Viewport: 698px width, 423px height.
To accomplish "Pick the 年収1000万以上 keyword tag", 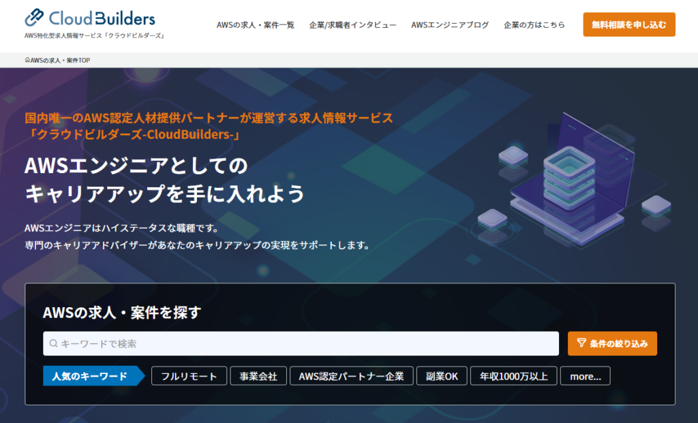I will point(513,376).
